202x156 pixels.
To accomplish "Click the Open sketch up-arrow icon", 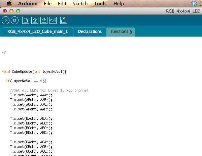I will [x=35, y=20].
